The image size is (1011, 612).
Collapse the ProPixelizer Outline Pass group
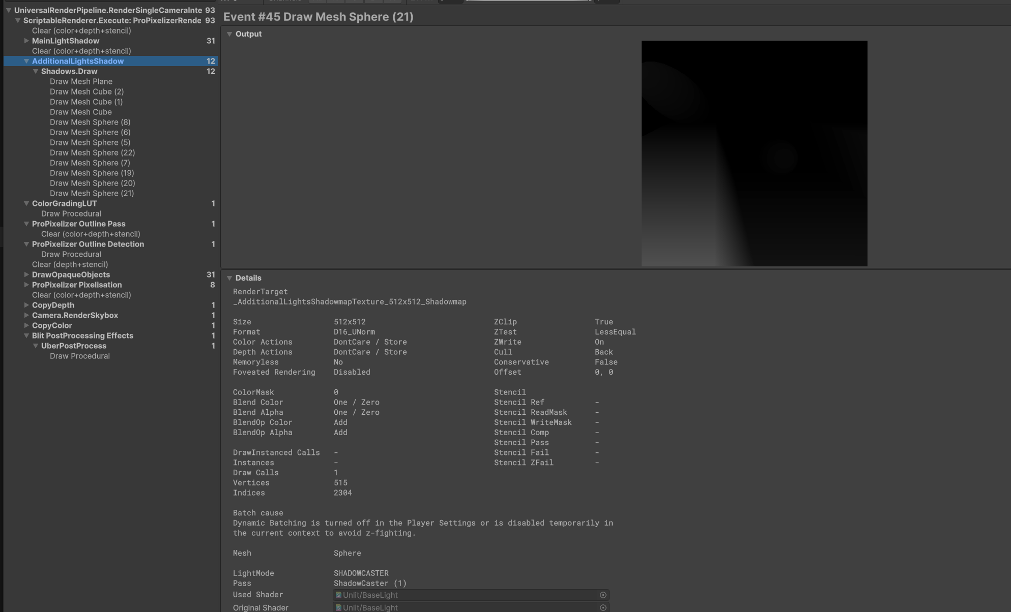pos(26,224)
